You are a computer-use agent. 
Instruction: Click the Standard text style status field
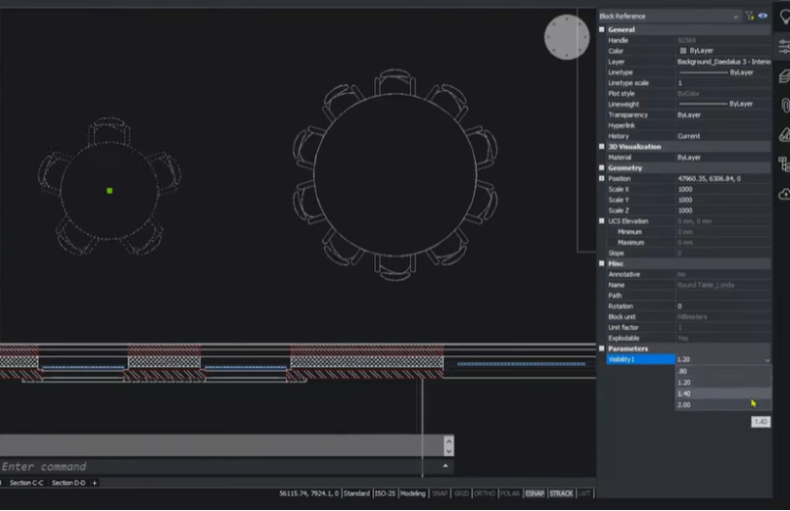(356, 494)
